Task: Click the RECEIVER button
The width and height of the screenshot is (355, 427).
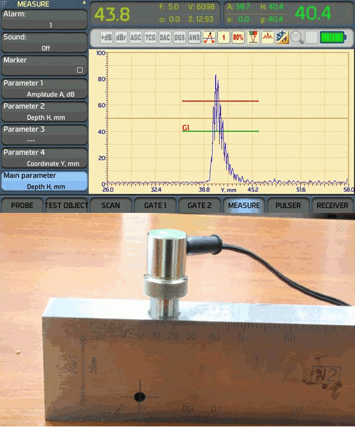Action: click(x=332, y=205)
